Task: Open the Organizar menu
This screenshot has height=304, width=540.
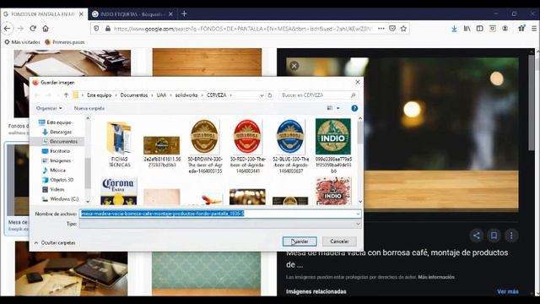Action: point(49,108)
